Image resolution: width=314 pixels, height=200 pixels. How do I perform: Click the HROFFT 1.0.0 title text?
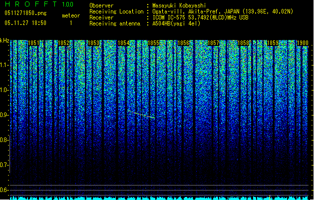(x=39, y=4)
